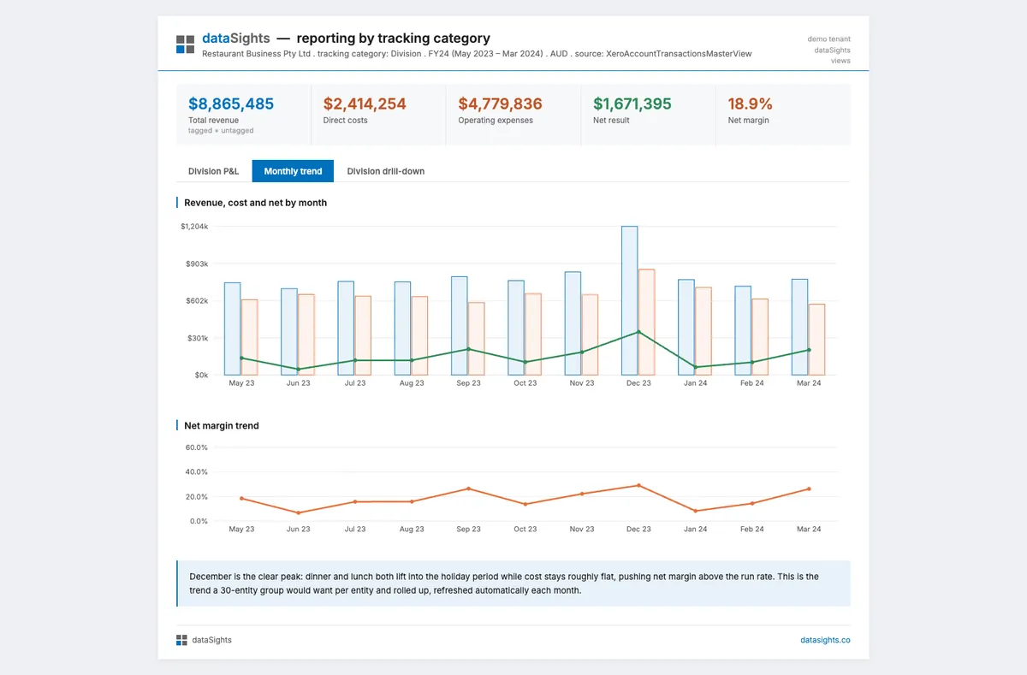Open the datasights.co footer link
The width and height of the screenshot is (1027, 675).
825,640
